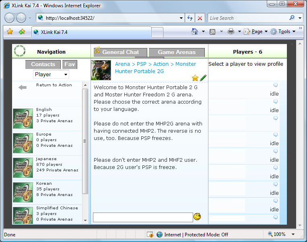Open the Fav tab
The image size is (307, 242).
70,65
